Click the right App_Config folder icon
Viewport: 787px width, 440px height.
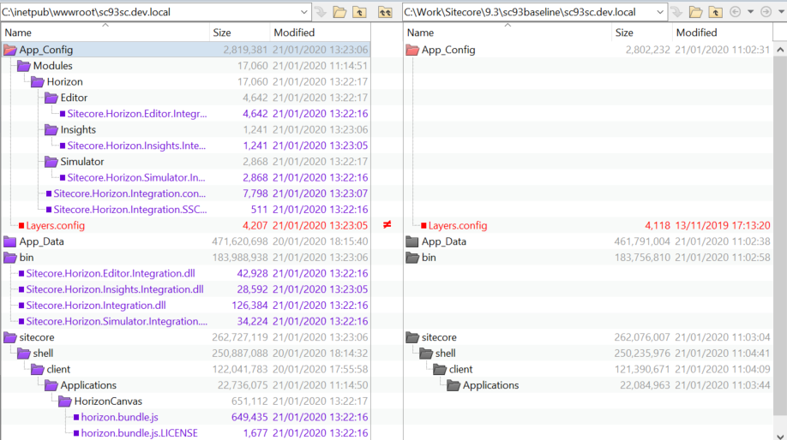pyautogui.click(x=412, y=50)
